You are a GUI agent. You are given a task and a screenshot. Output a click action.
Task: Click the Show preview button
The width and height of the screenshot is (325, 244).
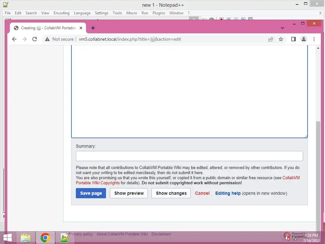tap(129, 193)
